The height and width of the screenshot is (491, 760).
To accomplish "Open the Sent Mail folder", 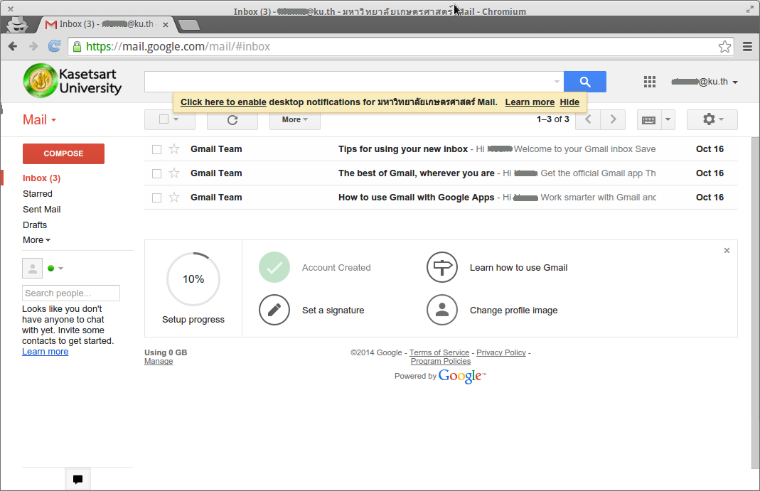I will (42, 209).
